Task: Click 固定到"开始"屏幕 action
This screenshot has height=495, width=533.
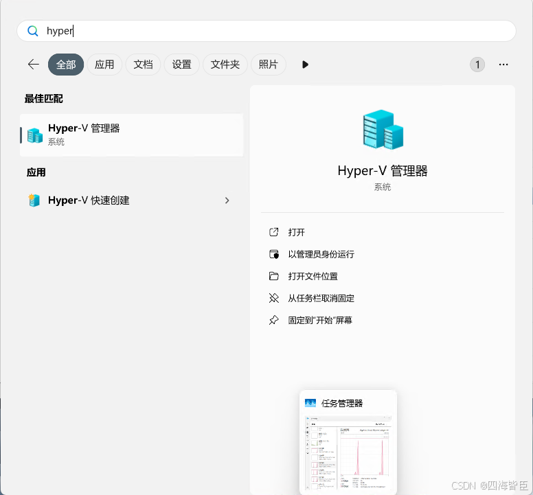Action: pyautogui.click(x=319, y=320)
